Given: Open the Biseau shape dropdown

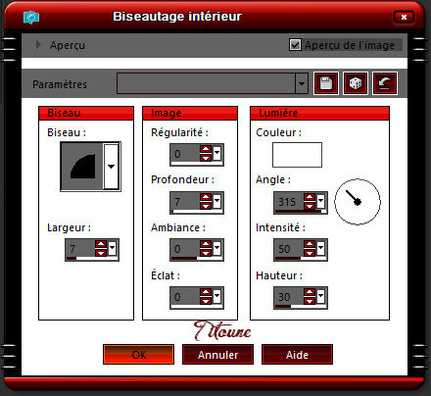Looking at the screenshot, I should [111, 167].
